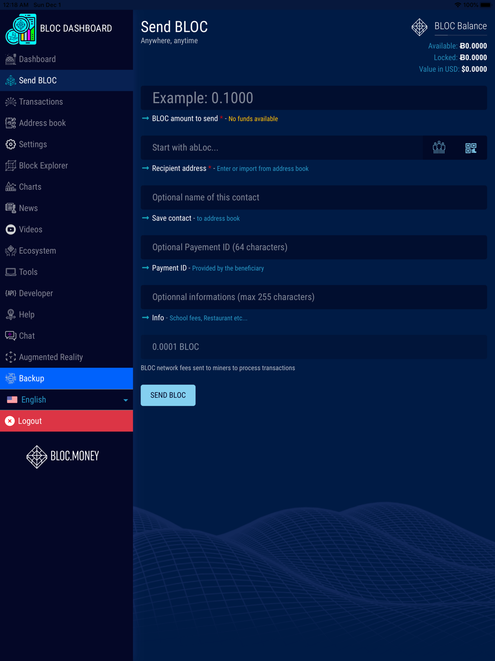
Task: Click the Wi-Fi icon in status bar
Action: click(x=458, y=5)
